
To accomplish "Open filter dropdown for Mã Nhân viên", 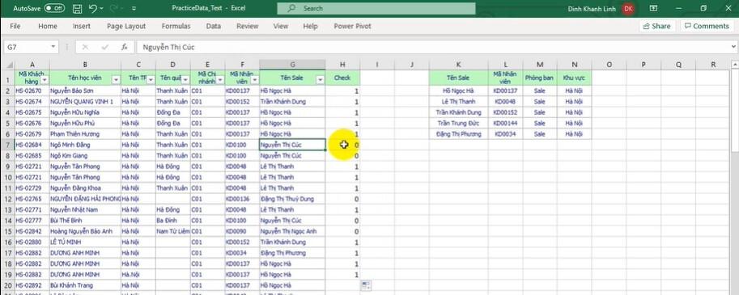I will point(255,81).
